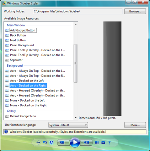The width and height of the screenshot is (150, 151).
Task: Select Add Gadget Button resource
Action: pyautogui.click(x=23, y=30)
